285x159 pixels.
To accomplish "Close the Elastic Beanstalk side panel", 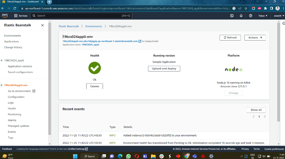I will 42,25.
